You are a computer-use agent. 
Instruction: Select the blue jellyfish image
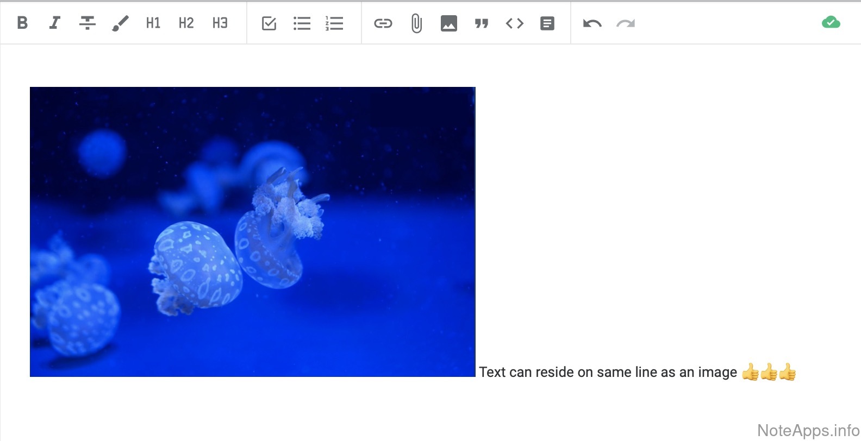pos(253,232)
